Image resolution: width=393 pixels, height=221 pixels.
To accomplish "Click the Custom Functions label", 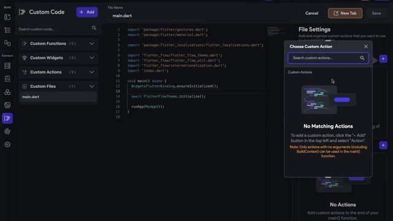I will (48, 44).
